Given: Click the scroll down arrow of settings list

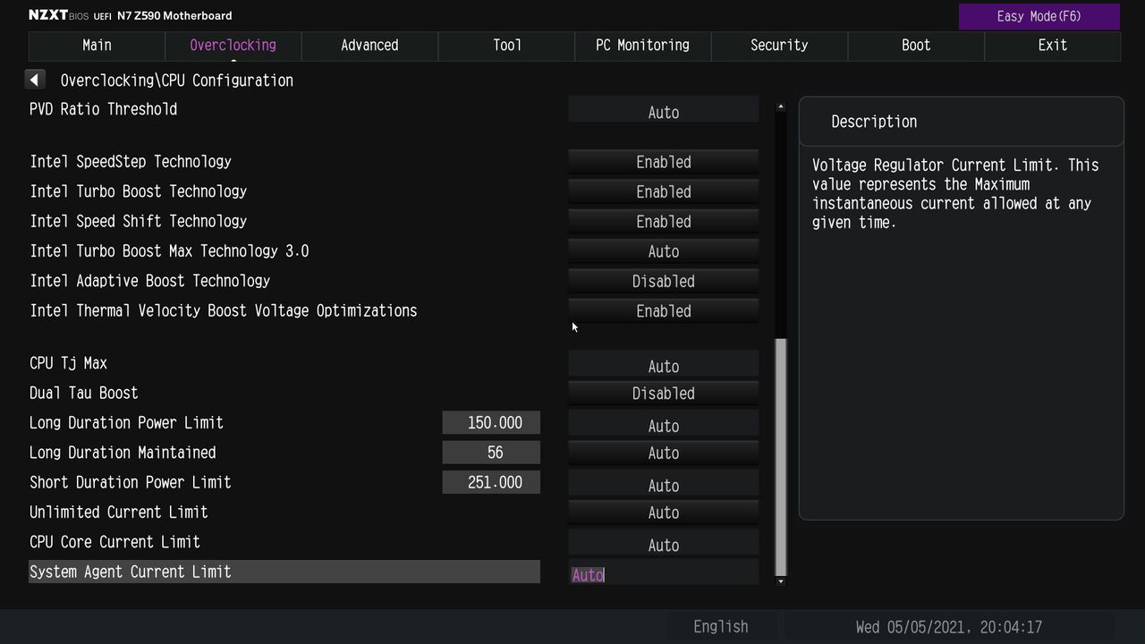Looking at the screenshot, I should (x=781, y=581).
